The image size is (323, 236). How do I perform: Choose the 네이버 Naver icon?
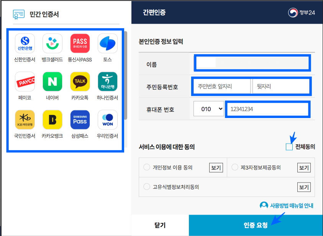pyautogui.click(x=52, y=82)
